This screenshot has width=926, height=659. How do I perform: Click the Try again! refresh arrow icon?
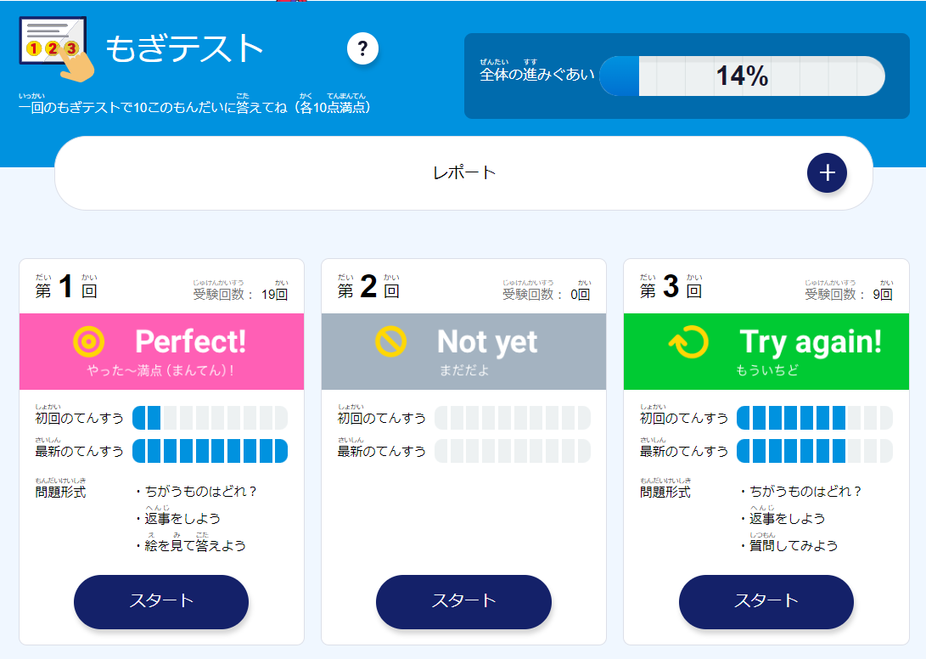tap(688, 341)
